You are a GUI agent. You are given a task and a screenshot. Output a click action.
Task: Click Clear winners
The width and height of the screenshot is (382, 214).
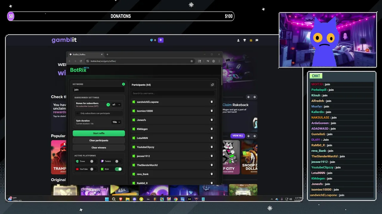(99, 147)
